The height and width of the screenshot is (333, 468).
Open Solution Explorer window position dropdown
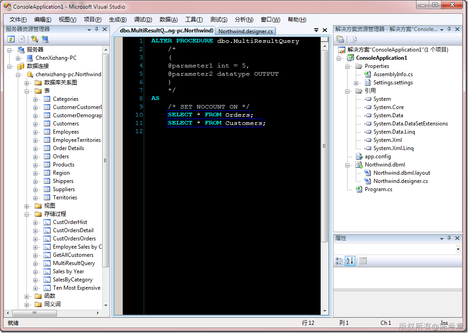pos(442,30)
